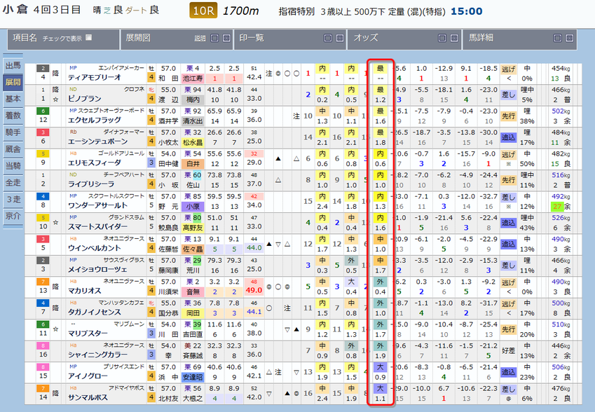This screenshot has height=412, width=595.
Task: Switch to the 3走 side tab
Action: (x=13, y=199)
